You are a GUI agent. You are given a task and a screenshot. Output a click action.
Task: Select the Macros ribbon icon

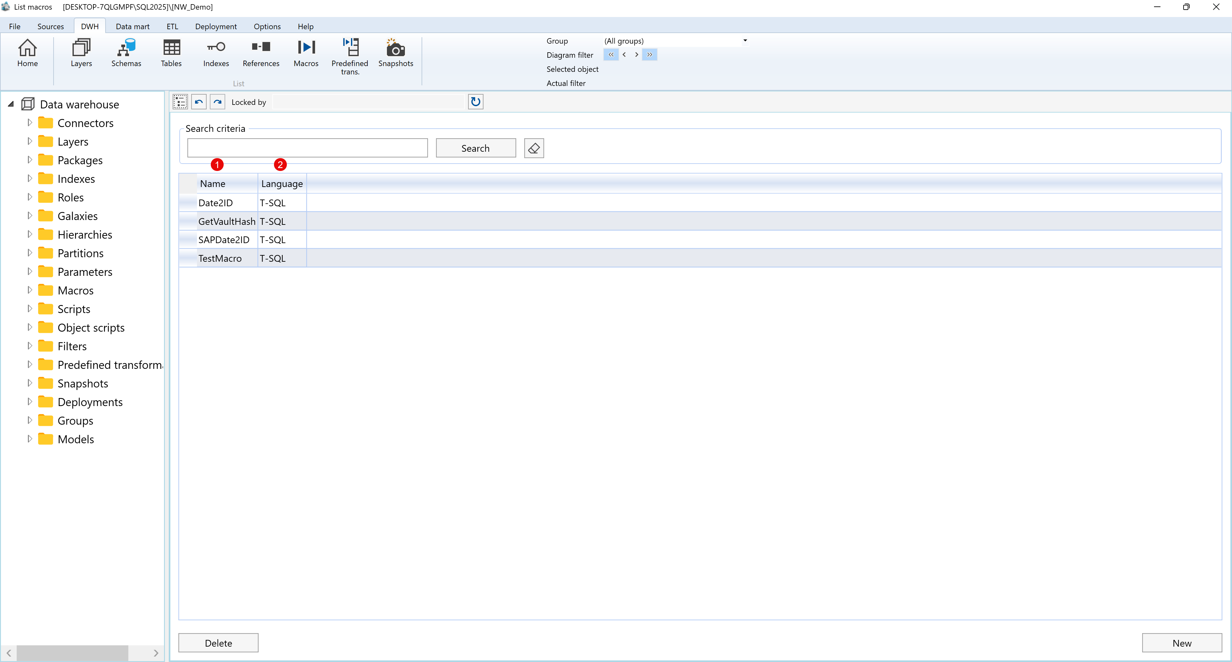[306, 54]
